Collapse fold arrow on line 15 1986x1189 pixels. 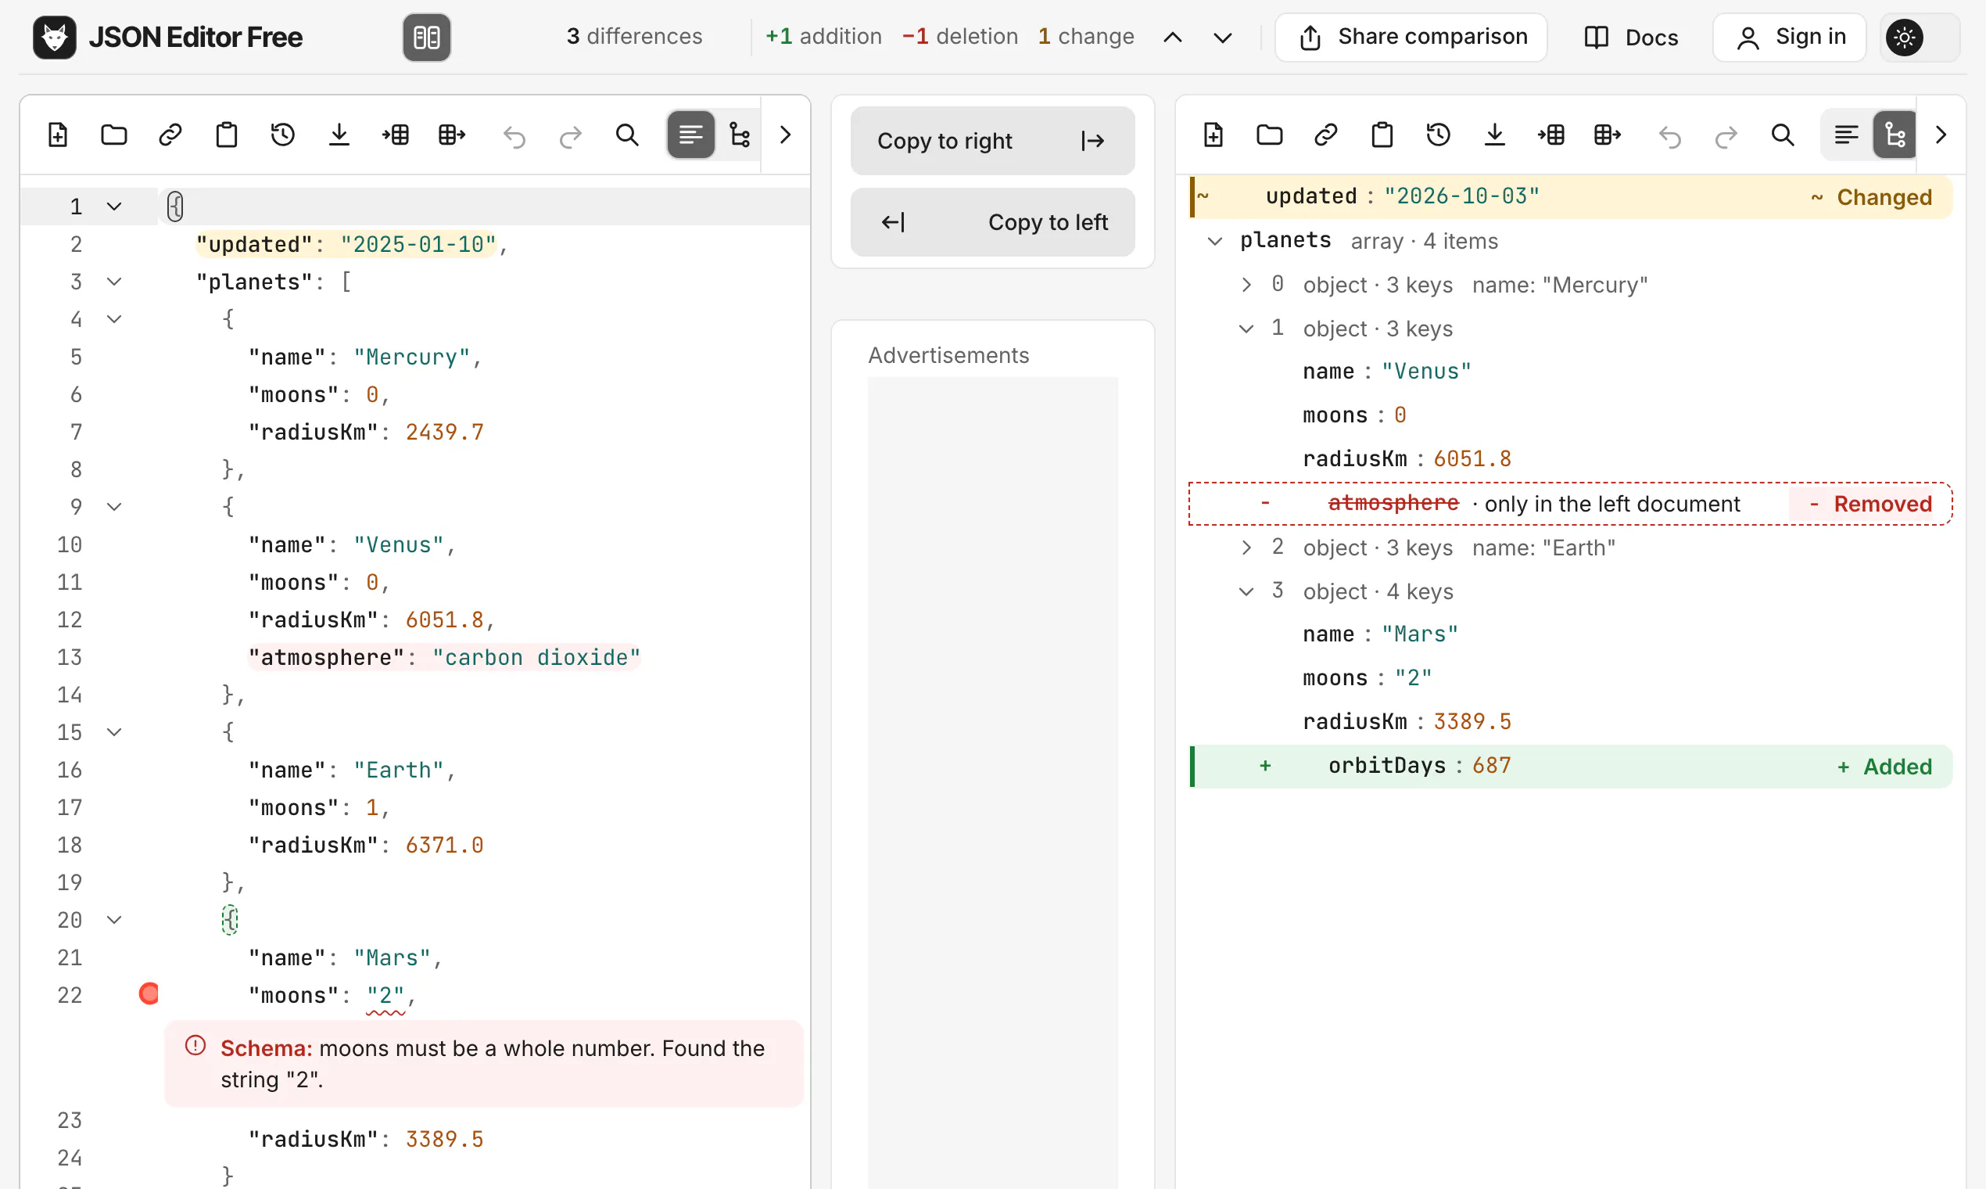[114, 732]
